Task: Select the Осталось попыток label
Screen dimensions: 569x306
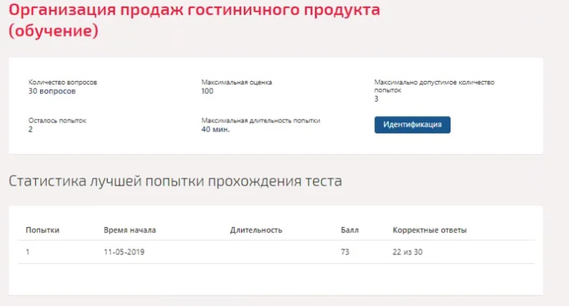Action: (x=57, y=120)
